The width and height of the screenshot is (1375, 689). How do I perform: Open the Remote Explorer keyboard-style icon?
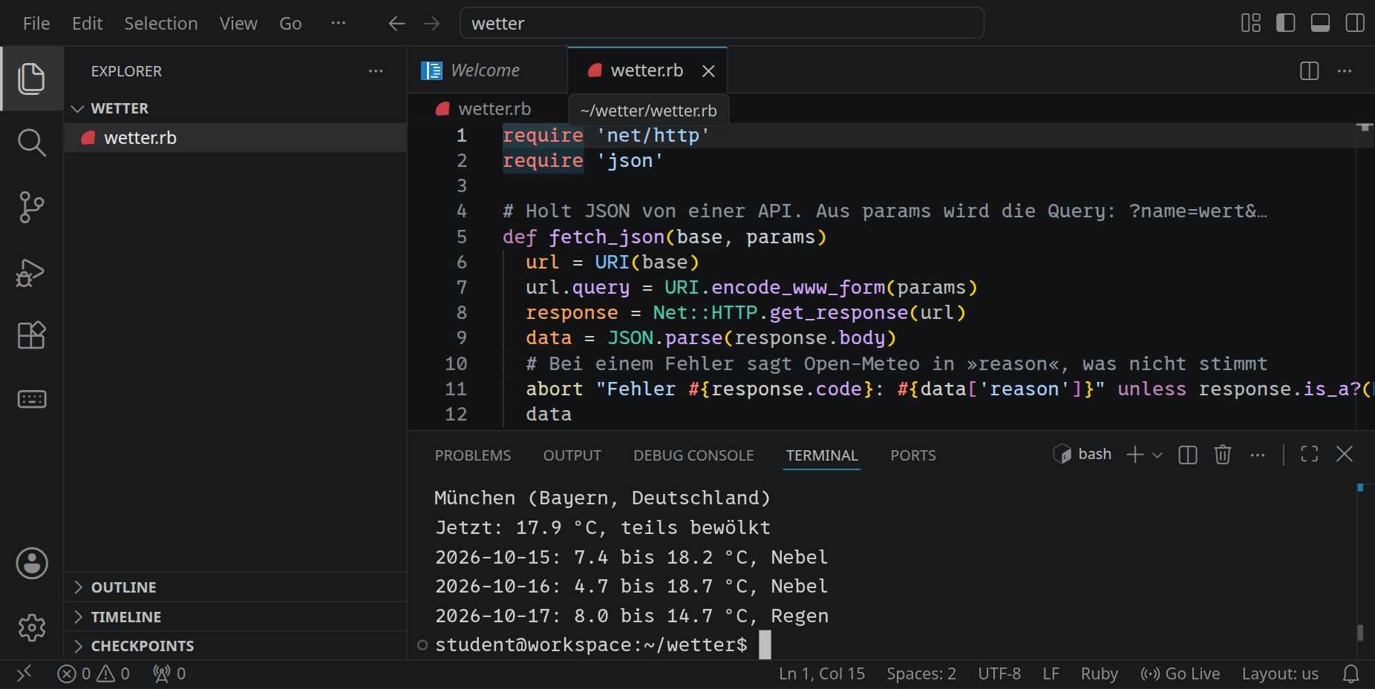[x=31, y=399]
